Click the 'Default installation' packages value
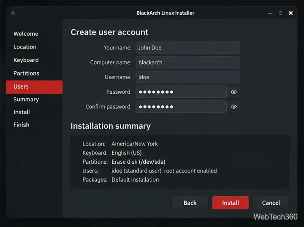Screen dimensions: 304x227 tap(135, 180)
